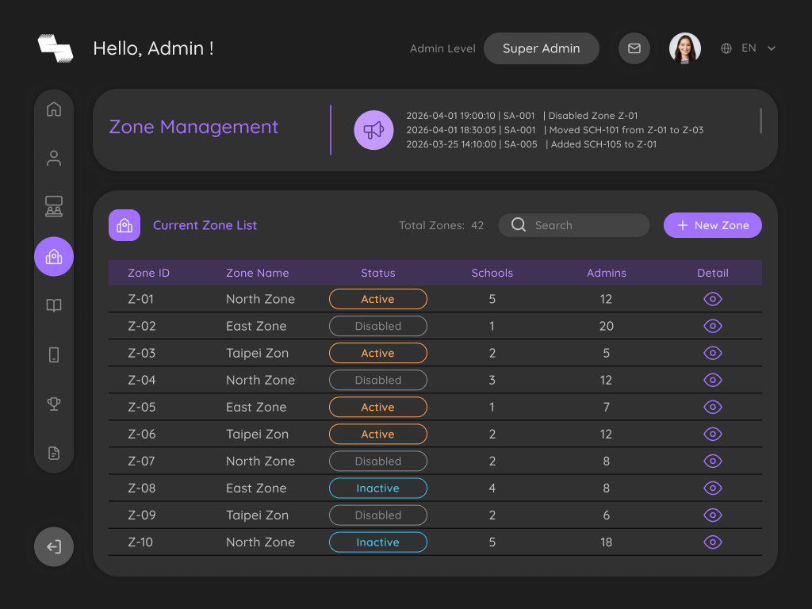This screenshot has height=609, width=812.
Task: Click admins count 18 in Z-10 row
Action: tap(607, 542)
